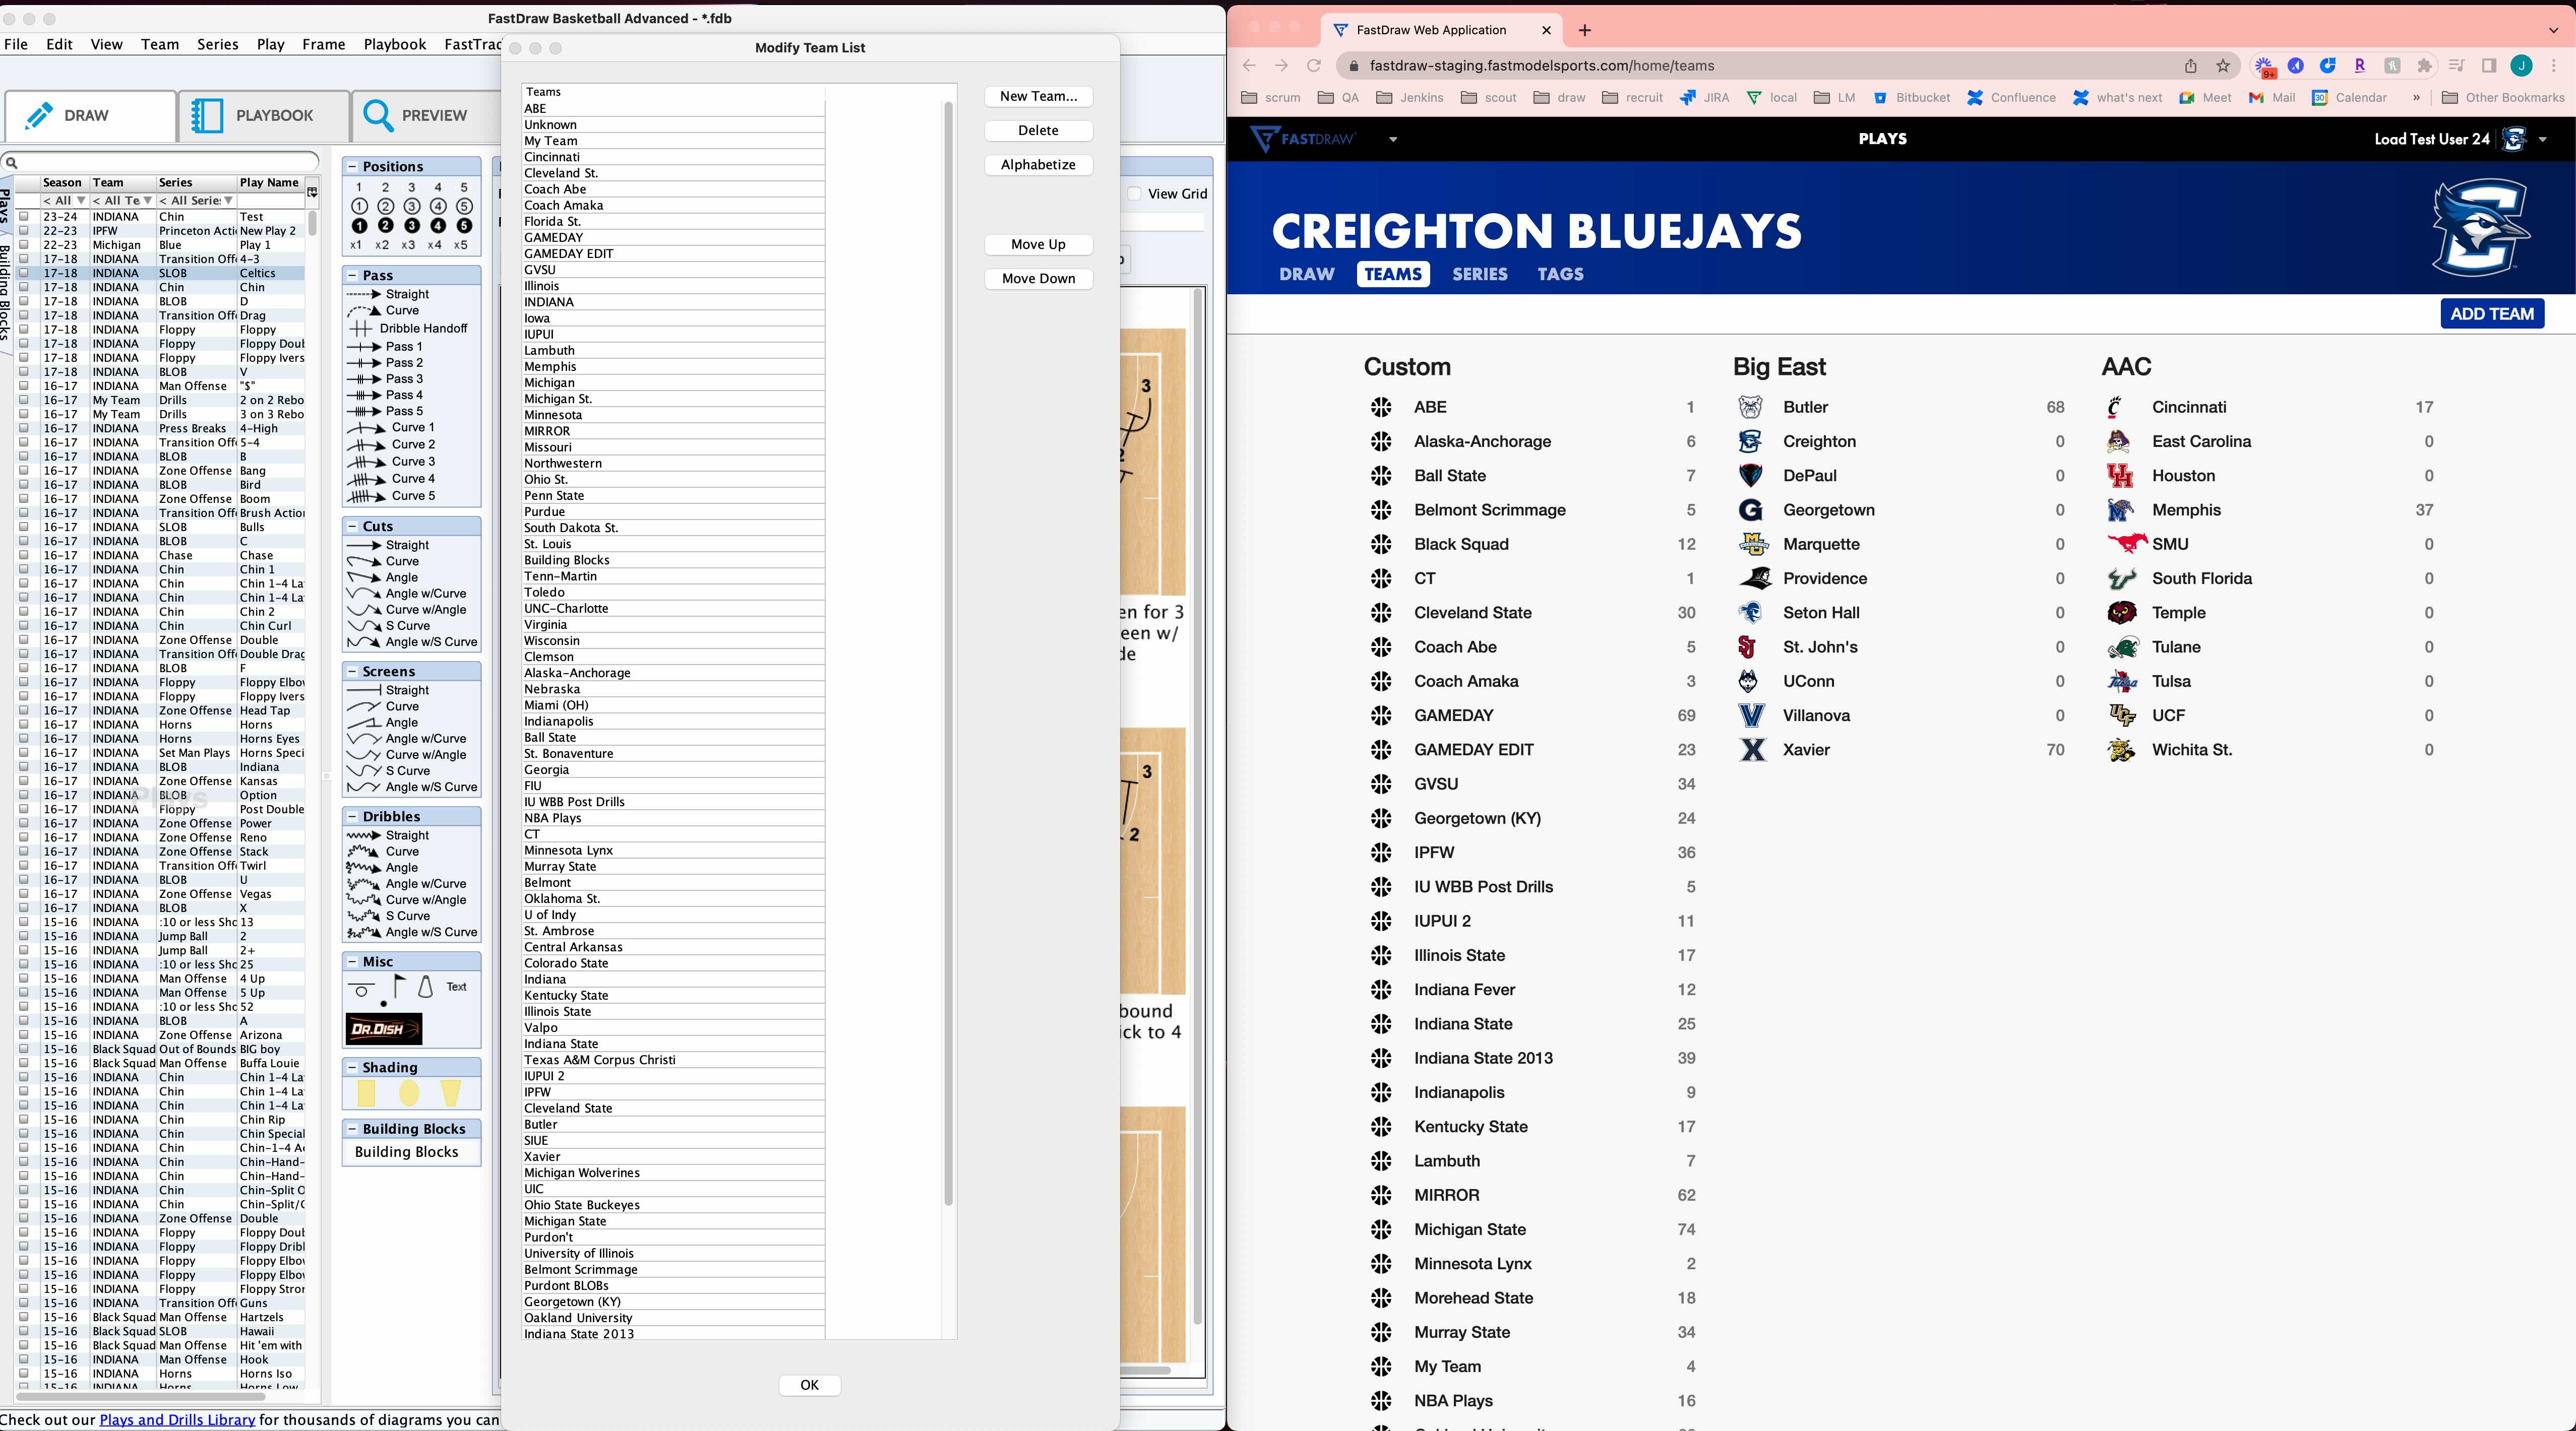Click the Alphabetize button
The height and width of the screenshot is (1431, 2576).
point(1038,165)
